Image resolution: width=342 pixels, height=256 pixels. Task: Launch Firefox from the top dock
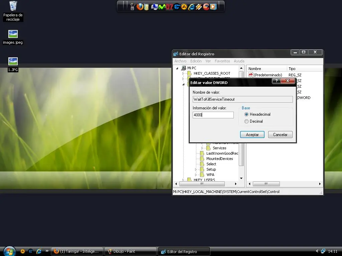pyautogui.click(x=140, y=7)
